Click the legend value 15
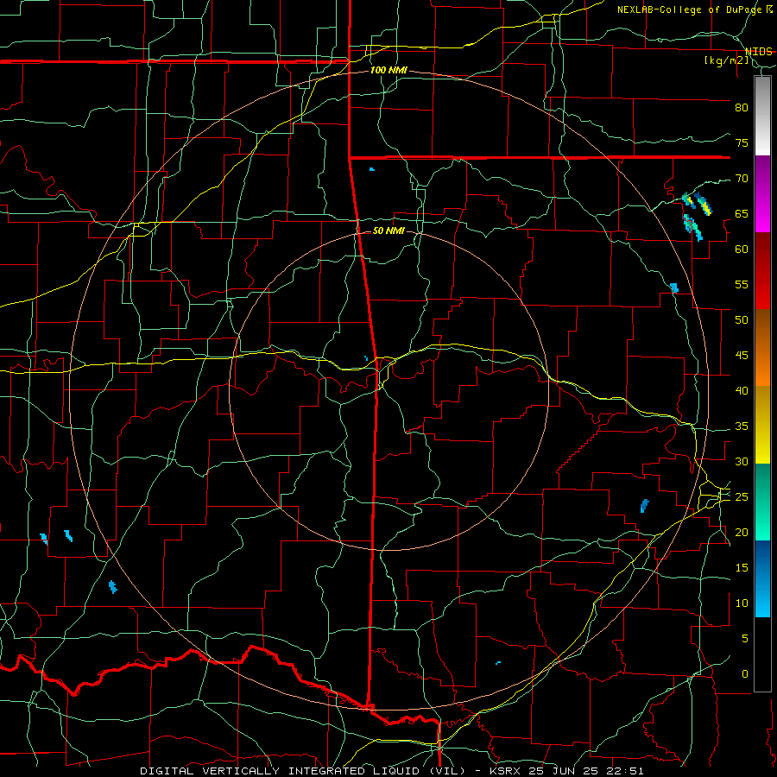 tap(742, 568)
